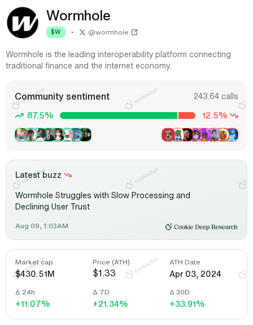
Task: Click the Wormhole round logo
Action: click(23, 23)
